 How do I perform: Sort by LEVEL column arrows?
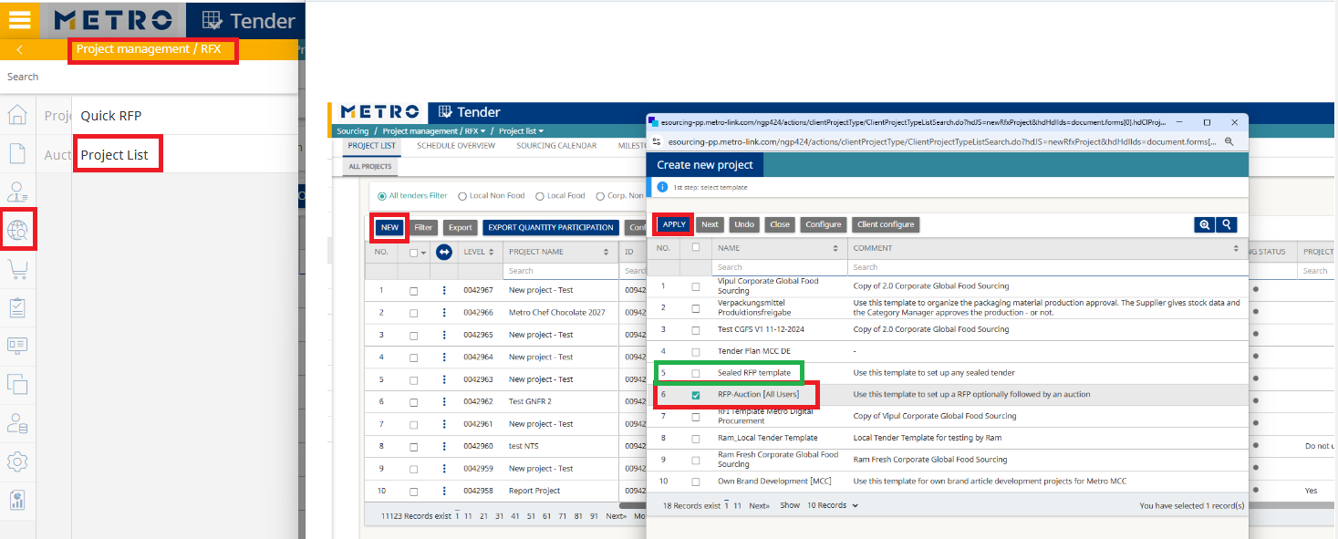(x=492, y=252)
